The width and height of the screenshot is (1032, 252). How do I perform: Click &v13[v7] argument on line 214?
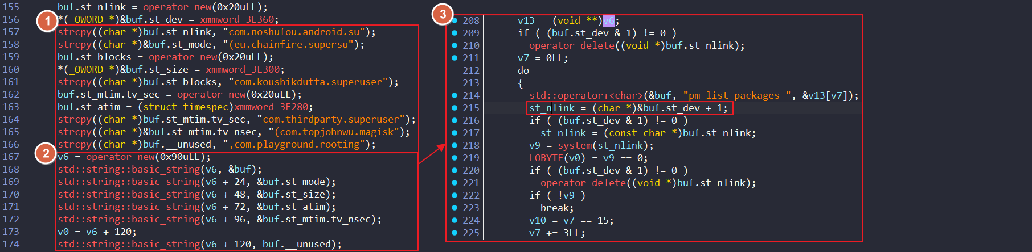point(825,95)
